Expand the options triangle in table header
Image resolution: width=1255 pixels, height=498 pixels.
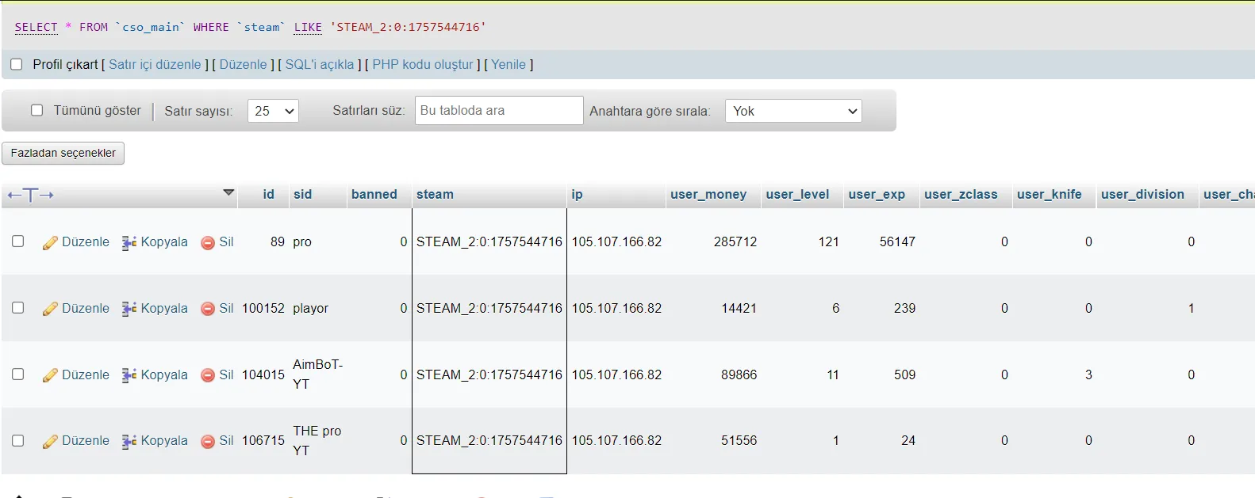(228, 192)
